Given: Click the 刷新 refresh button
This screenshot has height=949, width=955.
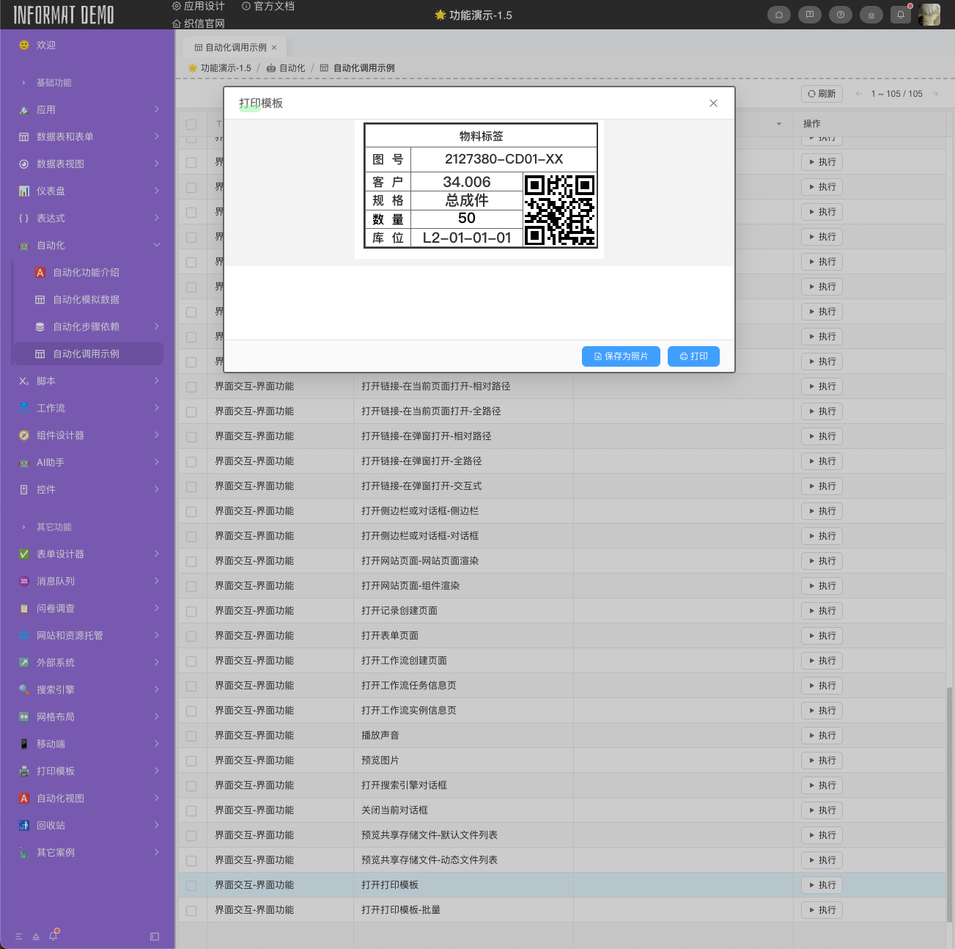Looking at the screenshot, I should pyautogui.click(x=822, y=94).
